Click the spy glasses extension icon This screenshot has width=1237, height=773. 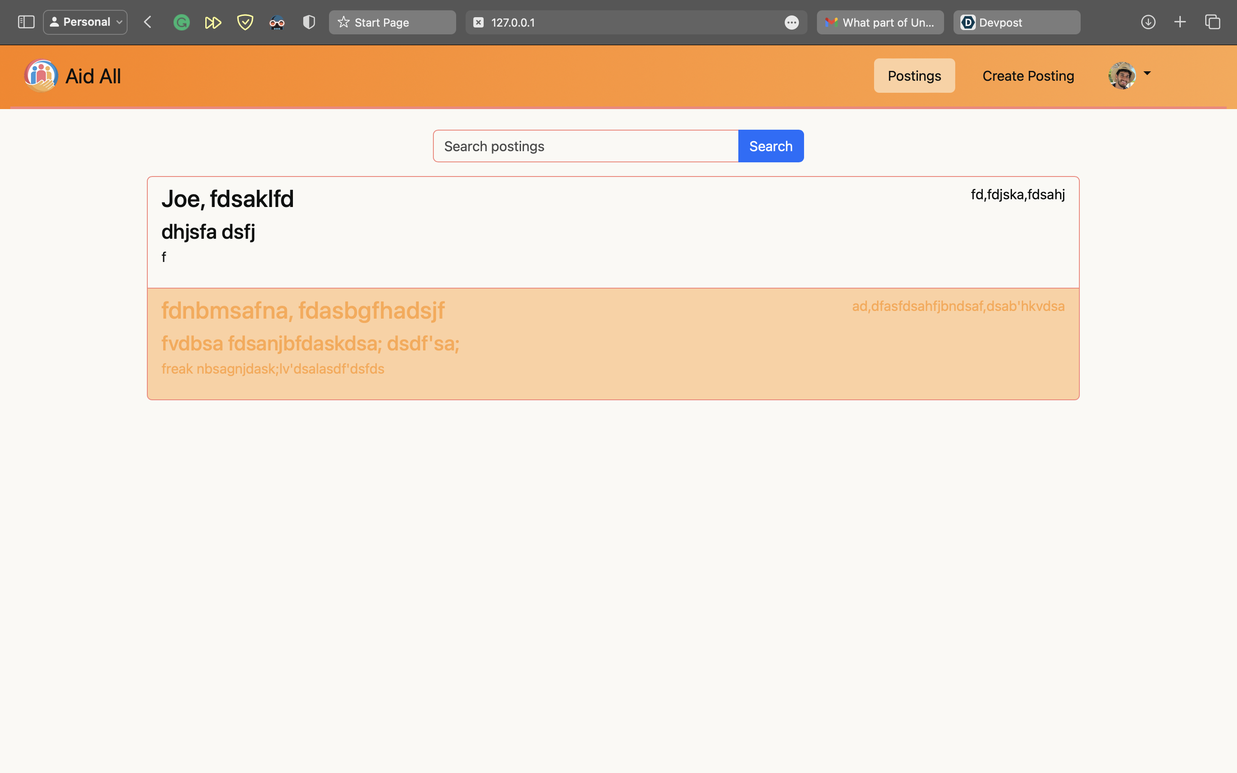[x=277, y=22]
